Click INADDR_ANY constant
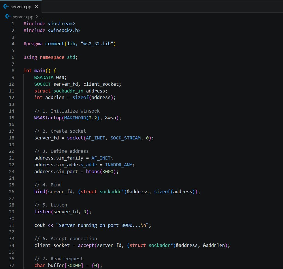 [118, 165]
